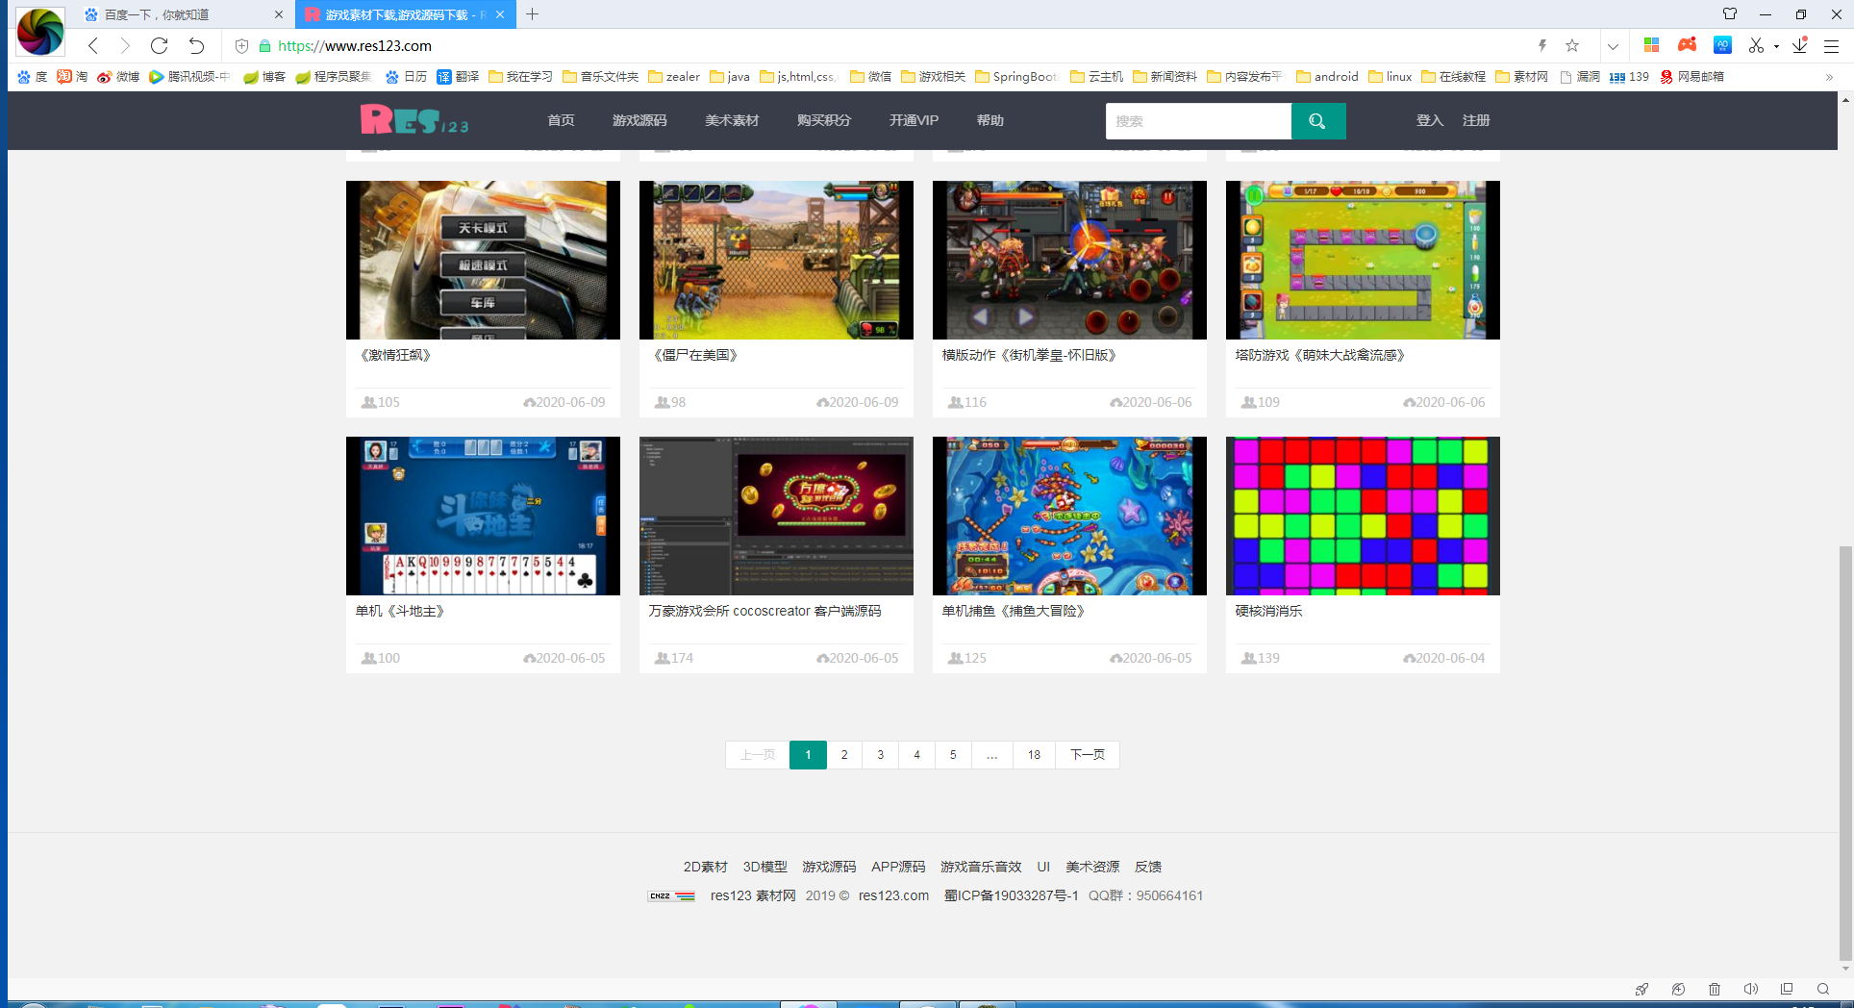Expand the address bar dropdown chevron
The height and width of the screenshot is (1008, 1854).
coord(1613,46)
